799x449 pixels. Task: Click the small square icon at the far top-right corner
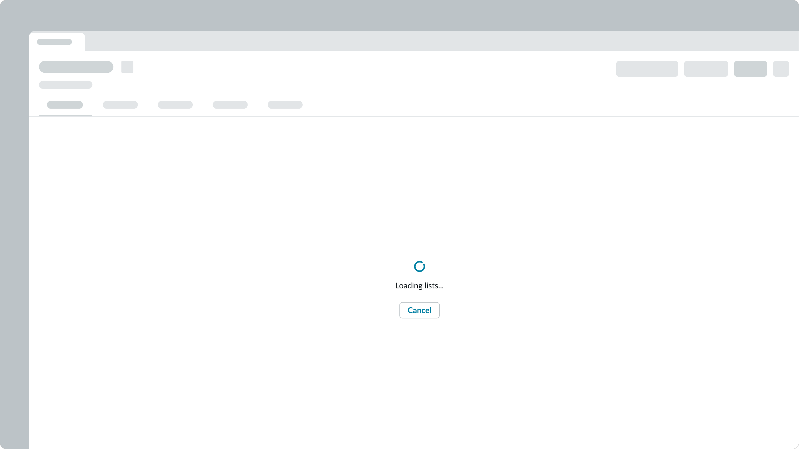(781, 69)
